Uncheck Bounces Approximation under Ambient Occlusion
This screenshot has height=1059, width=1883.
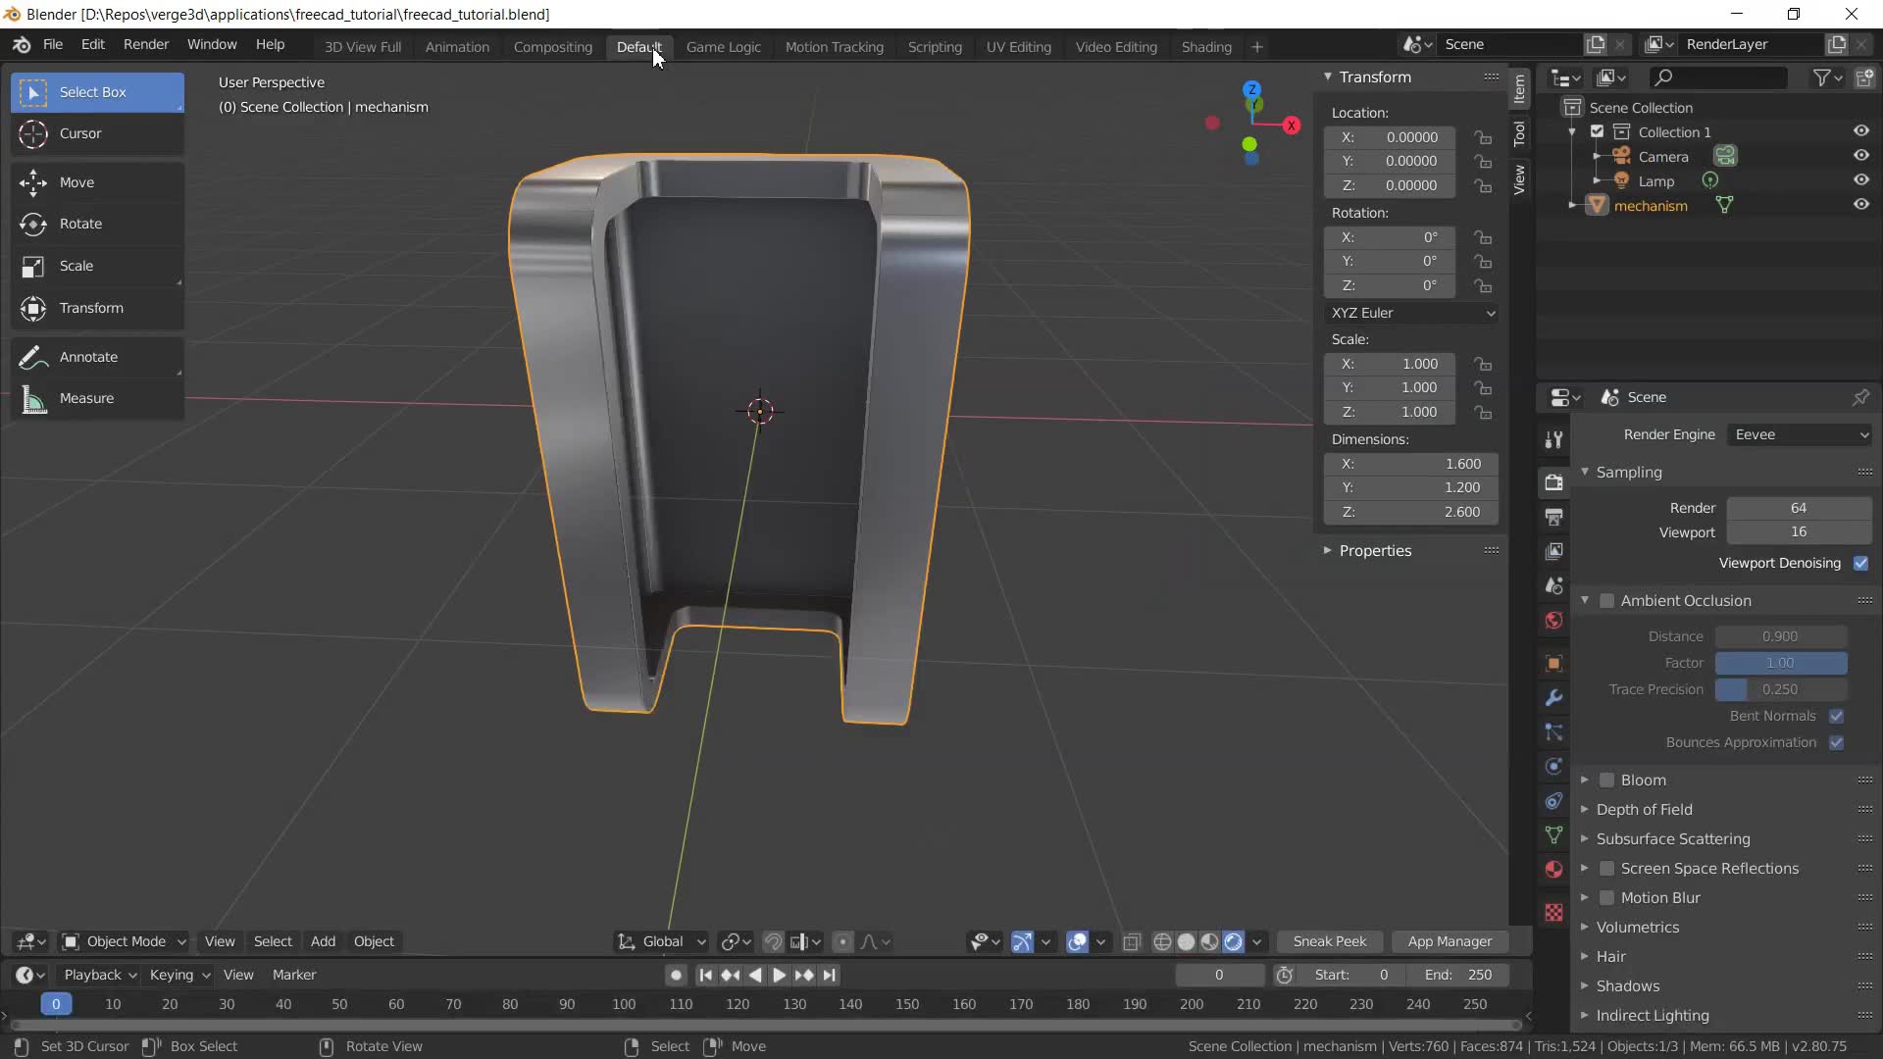point(1838,743)
